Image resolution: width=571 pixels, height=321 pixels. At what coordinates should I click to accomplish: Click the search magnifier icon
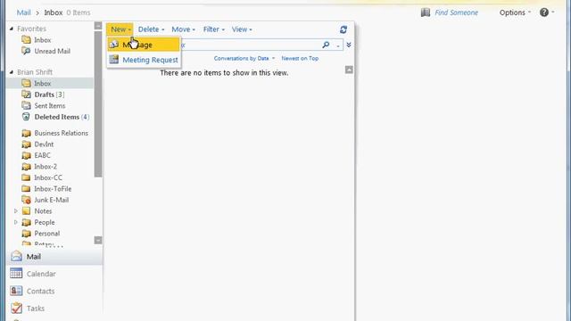[326, 45]
